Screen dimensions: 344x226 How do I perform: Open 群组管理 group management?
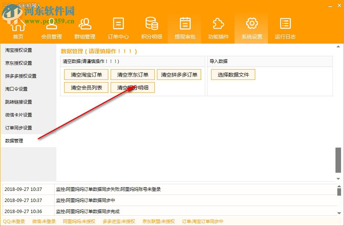click(85, 26)
